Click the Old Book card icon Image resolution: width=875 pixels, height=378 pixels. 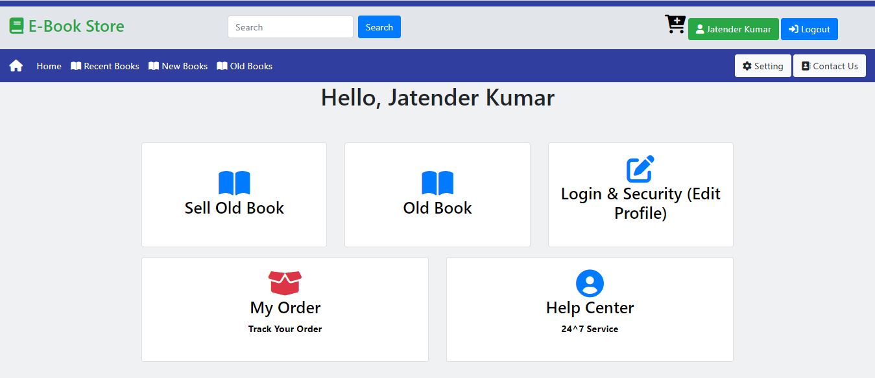tap(437, 182)
